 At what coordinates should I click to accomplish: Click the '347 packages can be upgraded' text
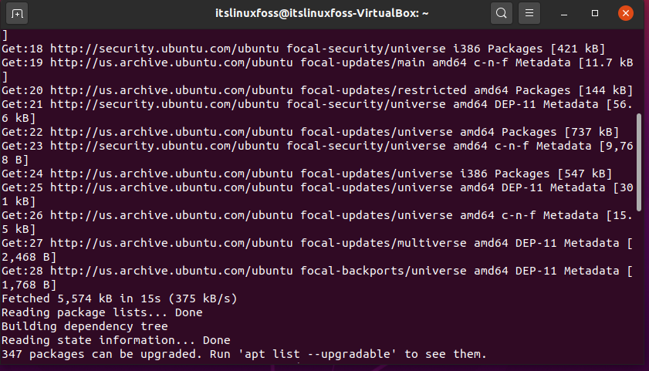tap(102, 355)
